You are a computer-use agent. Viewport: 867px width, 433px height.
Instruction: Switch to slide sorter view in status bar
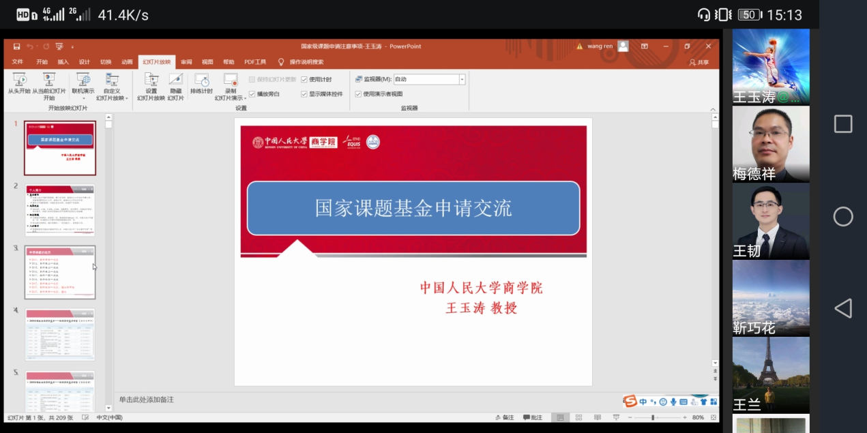point(578,417)
